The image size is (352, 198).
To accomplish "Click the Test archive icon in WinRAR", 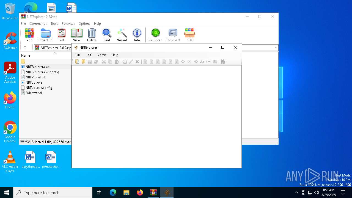I will pyautogui.click(x=62, y=35).
